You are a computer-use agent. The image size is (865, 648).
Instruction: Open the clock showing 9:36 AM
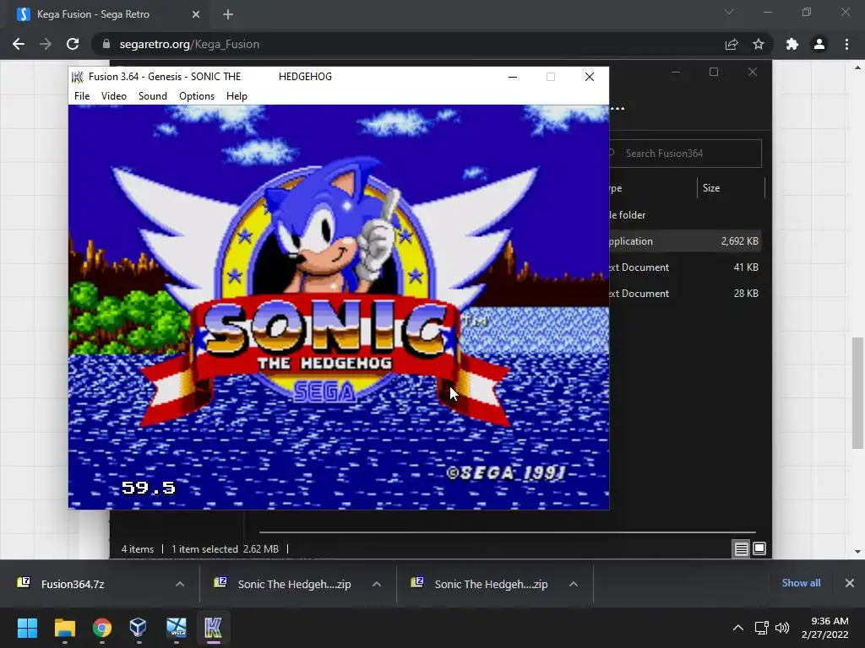pos(824,628)
